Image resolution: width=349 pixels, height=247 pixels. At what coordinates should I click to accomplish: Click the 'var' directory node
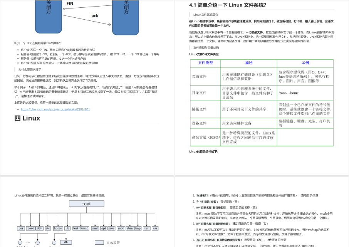tap(155, 228)
